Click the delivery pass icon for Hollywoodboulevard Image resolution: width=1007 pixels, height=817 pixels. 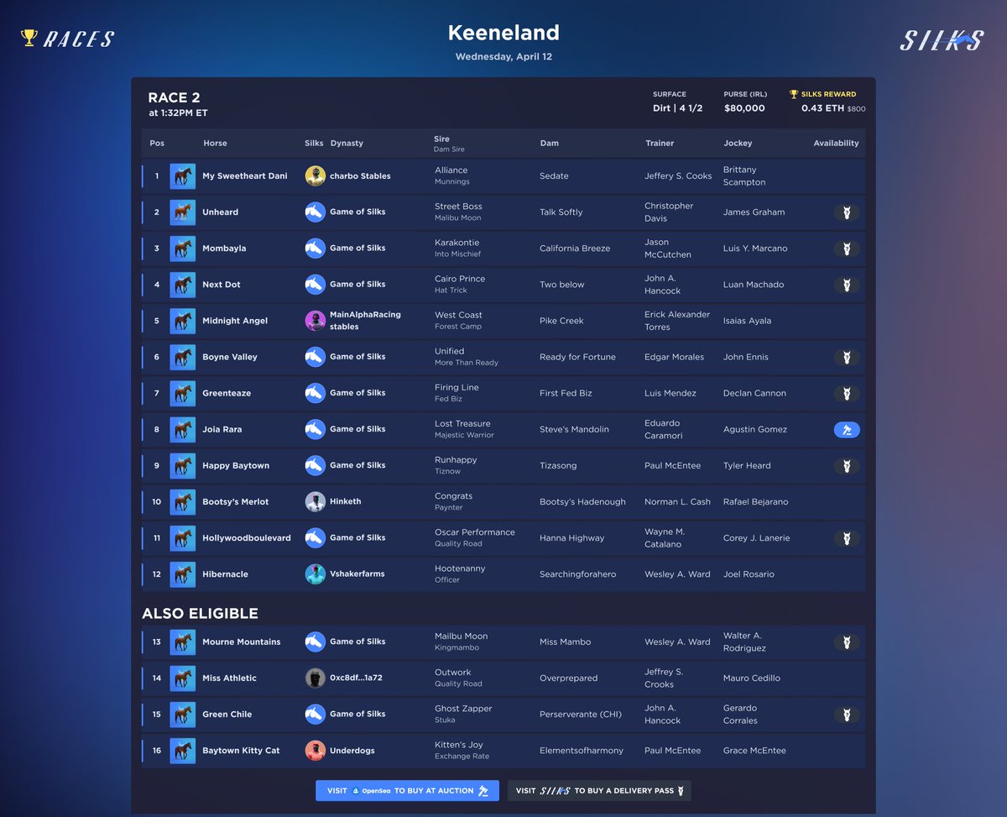pyautogui.click(x=847, y=537)
